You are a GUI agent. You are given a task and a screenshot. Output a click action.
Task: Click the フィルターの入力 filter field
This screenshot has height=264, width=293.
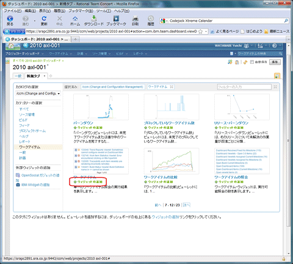(x=244, y=87)
